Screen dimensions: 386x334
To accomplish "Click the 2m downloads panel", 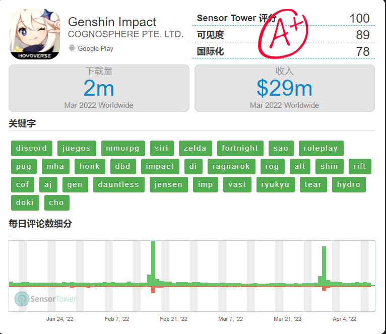I will (99, 88).
